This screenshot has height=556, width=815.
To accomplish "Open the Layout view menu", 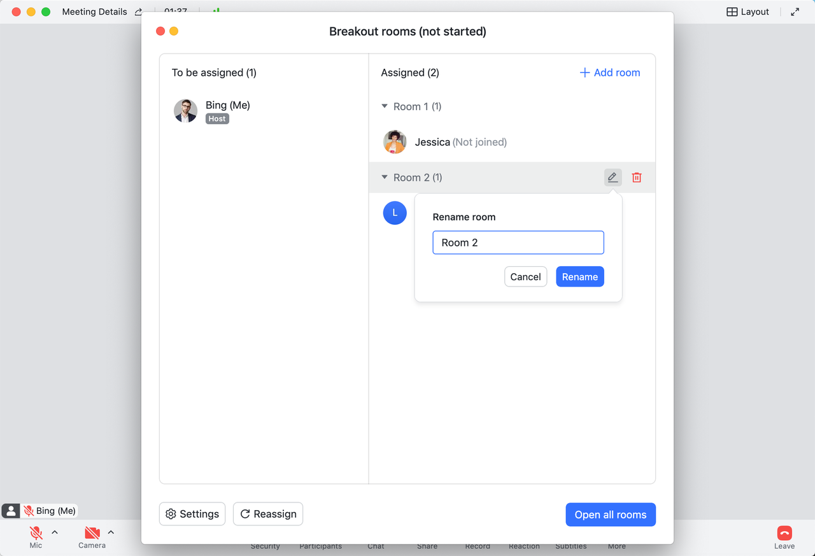I will tap(748, 12).
